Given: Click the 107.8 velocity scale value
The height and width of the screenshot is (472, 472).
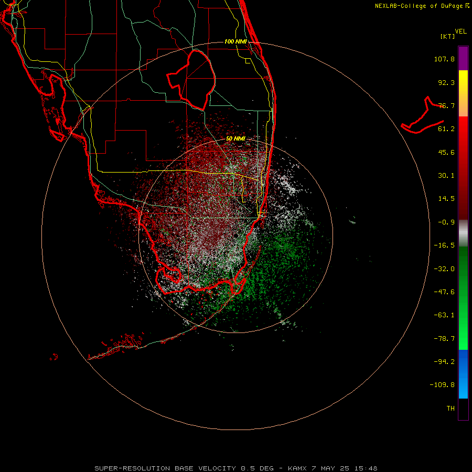Looking at the screenshot, I should click(444, 59).
